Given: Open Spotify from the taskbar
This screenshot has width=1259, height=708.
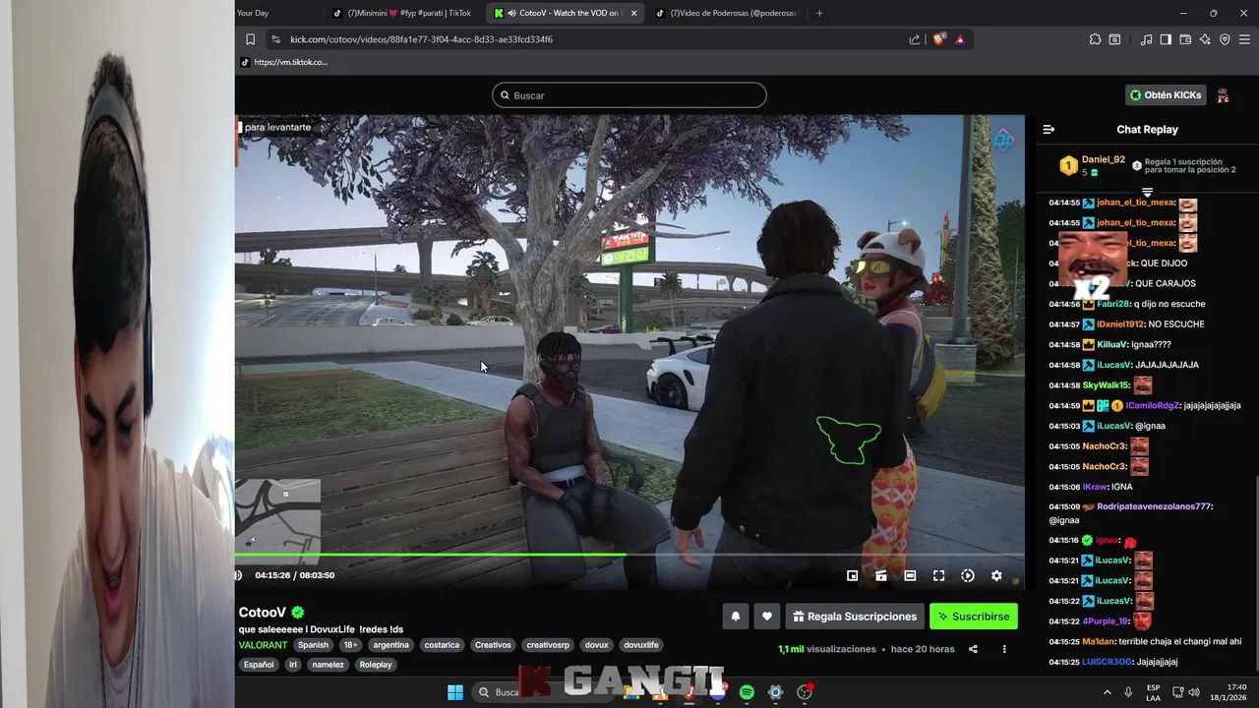Looking at the screenshot, I should click(x=747, y=692).
